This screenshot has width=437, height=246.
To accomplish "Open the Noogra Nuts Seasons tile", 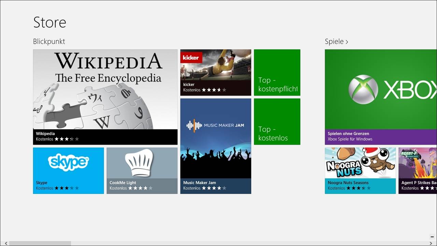I will (x=360, y=171).
